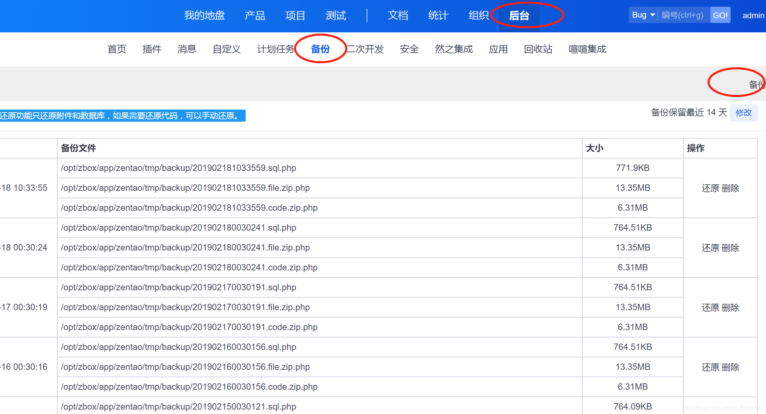This screenshot has width=766, height=414.
Task: Click the GO! search button
Action: pos(720,15)
